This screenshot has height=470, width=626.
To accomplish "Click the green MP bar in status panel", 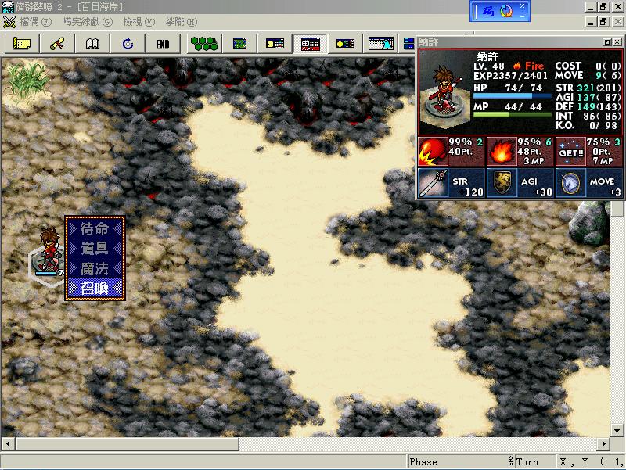I will coord(512,114).
